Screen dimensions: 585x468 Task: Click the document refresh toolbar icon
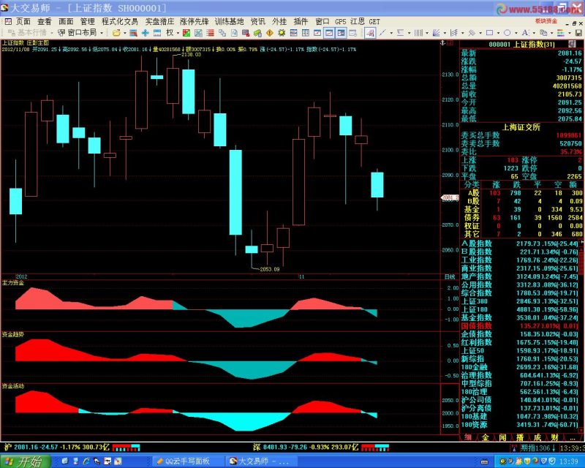tap(234, 33)
